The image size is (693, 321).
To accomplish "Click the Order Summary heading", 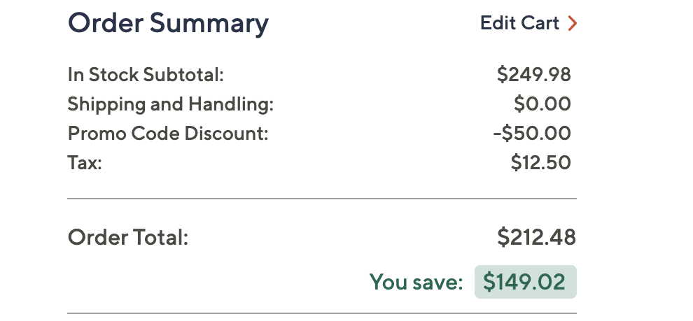I will pos(167,24).
